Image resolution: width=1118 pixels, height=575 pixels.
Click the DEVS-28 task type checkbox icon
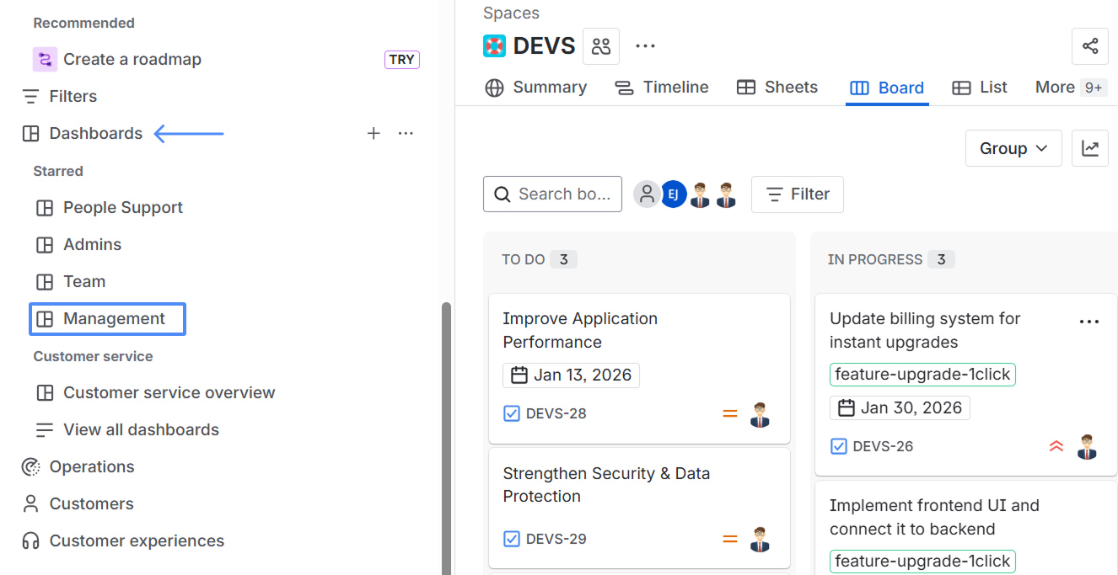[512, 413]
